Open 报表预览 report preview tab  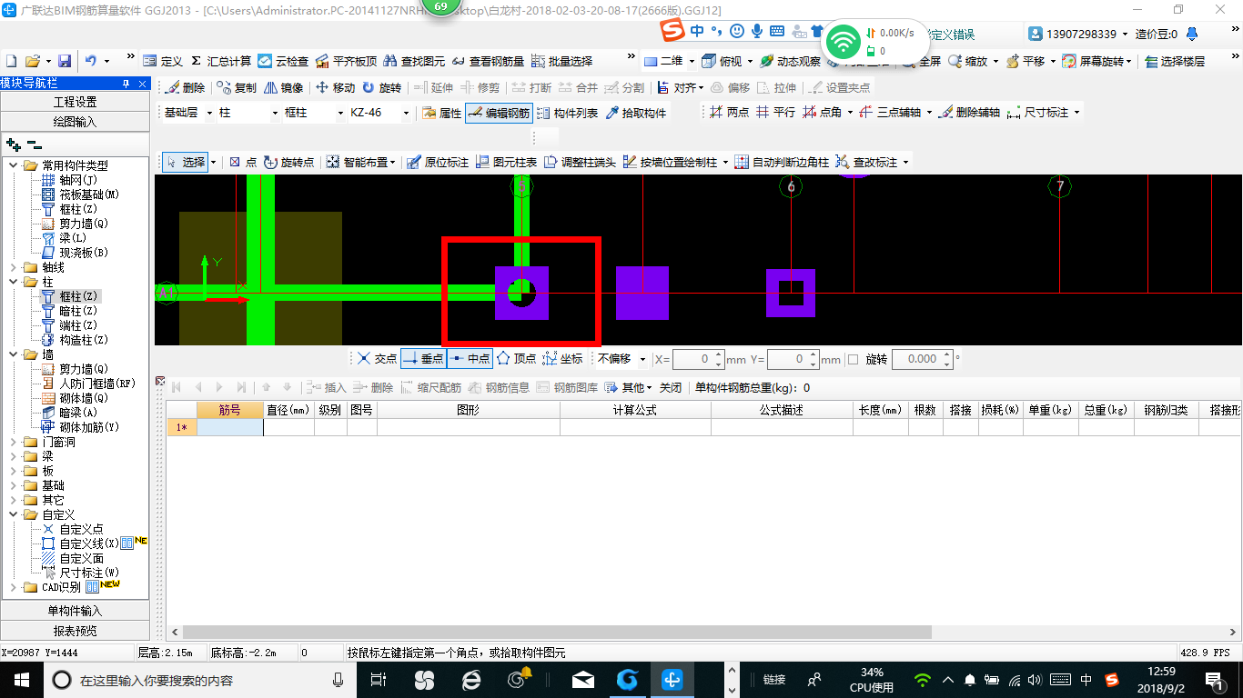coord(75,630)
